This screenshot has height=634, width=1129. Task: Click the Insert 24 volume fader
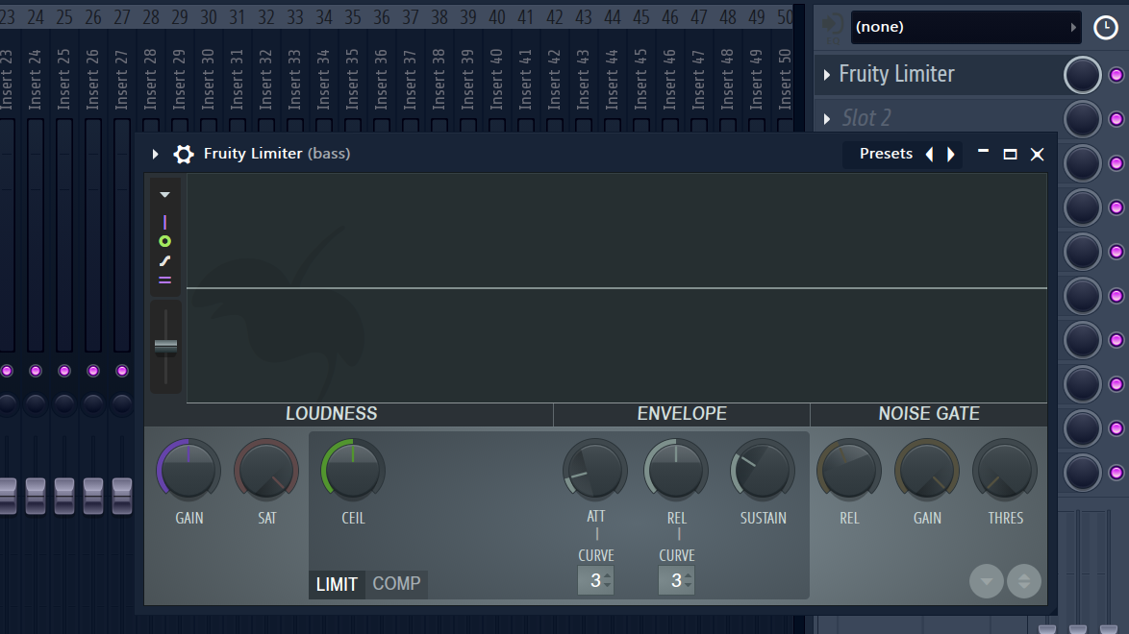(36, 496)
